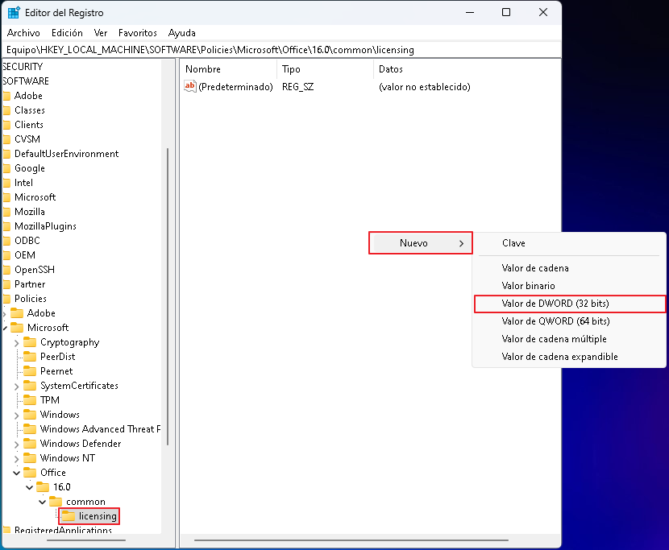Click the values pane horizontal scrollbar
669x550 pixels.
[351, 540]
